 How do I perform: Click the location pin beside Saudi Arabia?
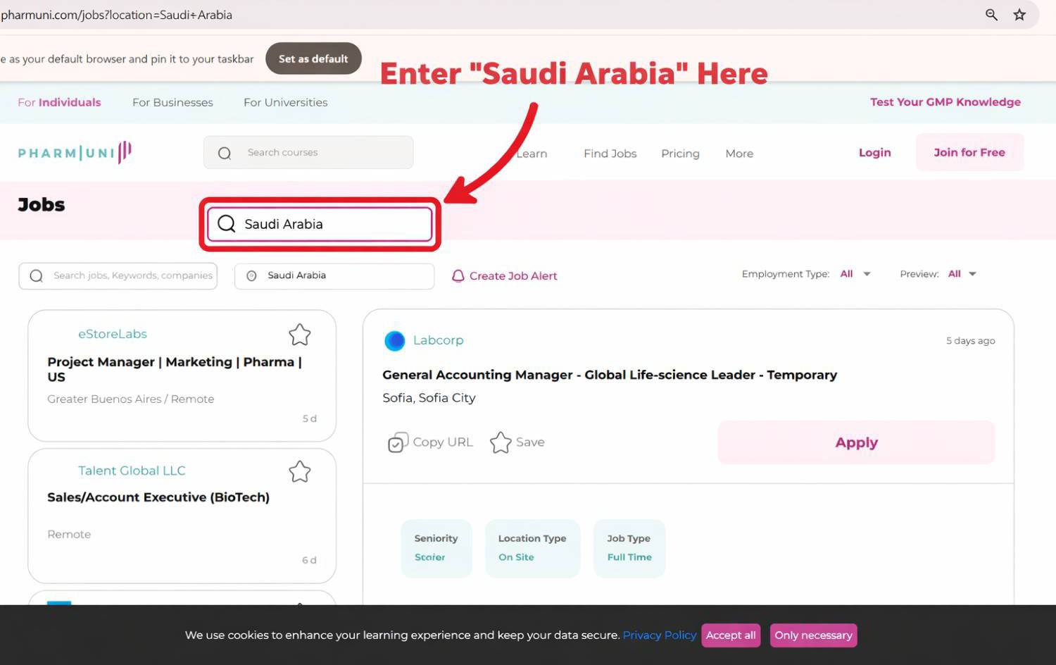(x=251, y=275)
